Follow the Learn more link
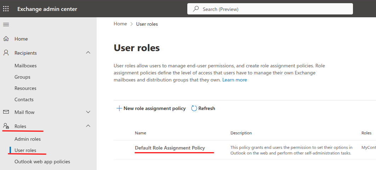The image size is (376, 170). (x=234, y=80)
